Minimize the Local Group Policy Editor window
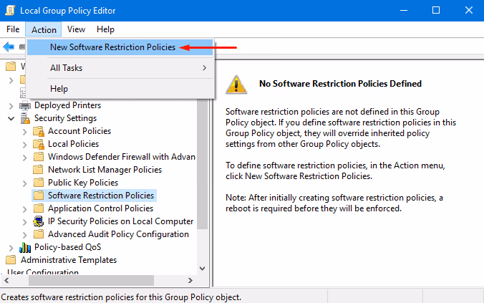 [404, 11]
